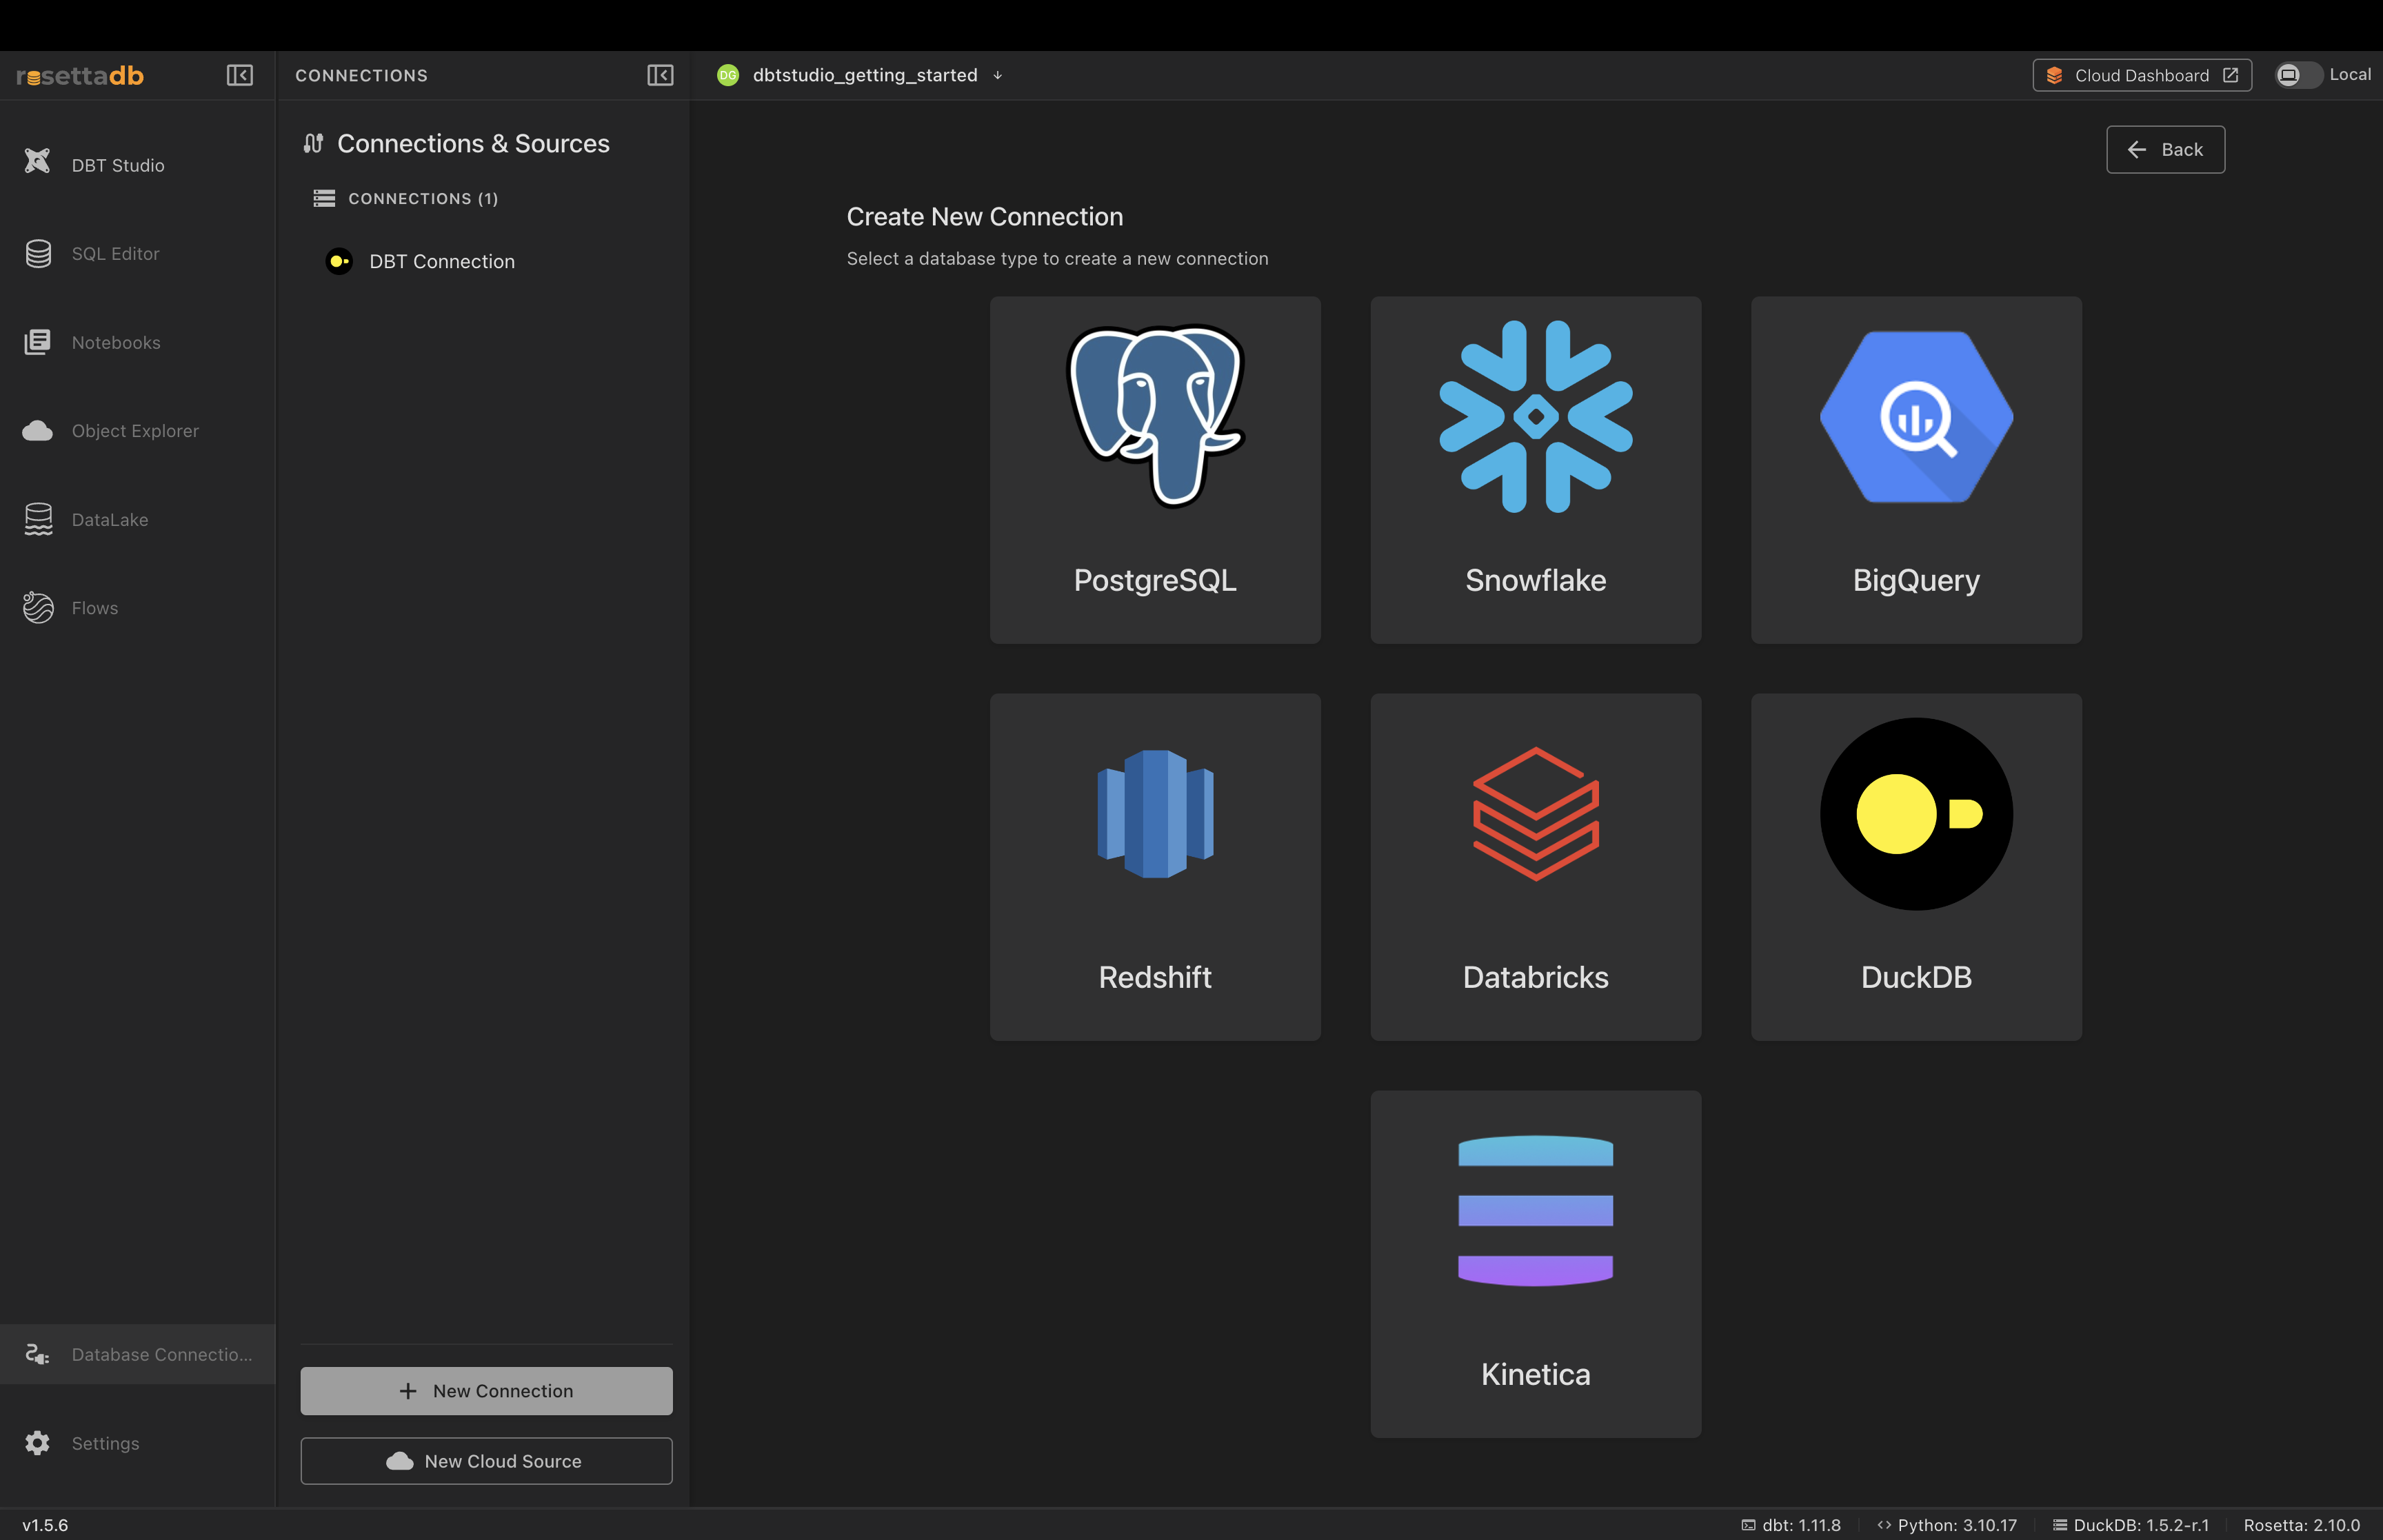Choose the Snowflake database card
This screenshot has height=1540, width=2383.
point(1536,470)
